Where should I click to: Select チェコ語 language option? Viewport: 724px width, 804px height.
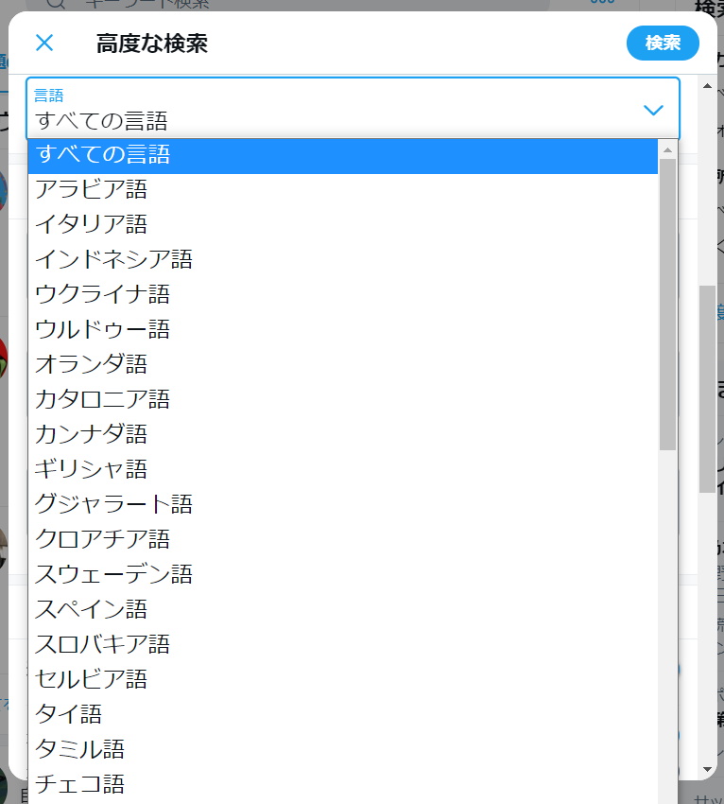(x=79, y=784)
